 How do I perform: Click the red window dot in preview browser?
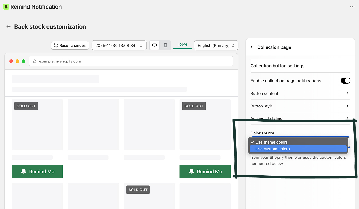11,61
